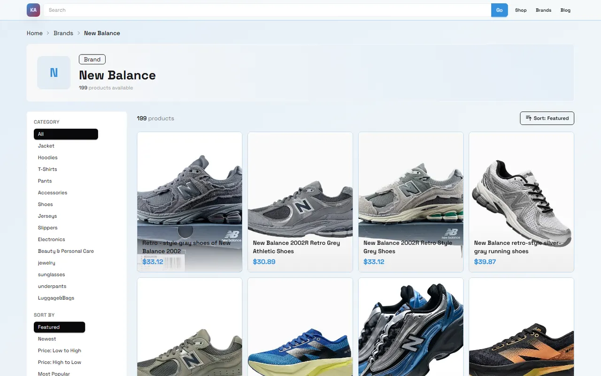This screenshot has height=376, width=601.
Task: Open the Blog menu item
Action: click(x=565, y=10)
